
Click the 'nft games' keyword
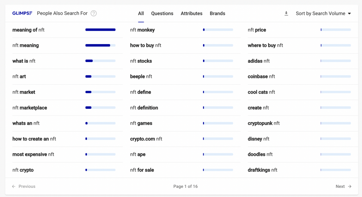141,123
